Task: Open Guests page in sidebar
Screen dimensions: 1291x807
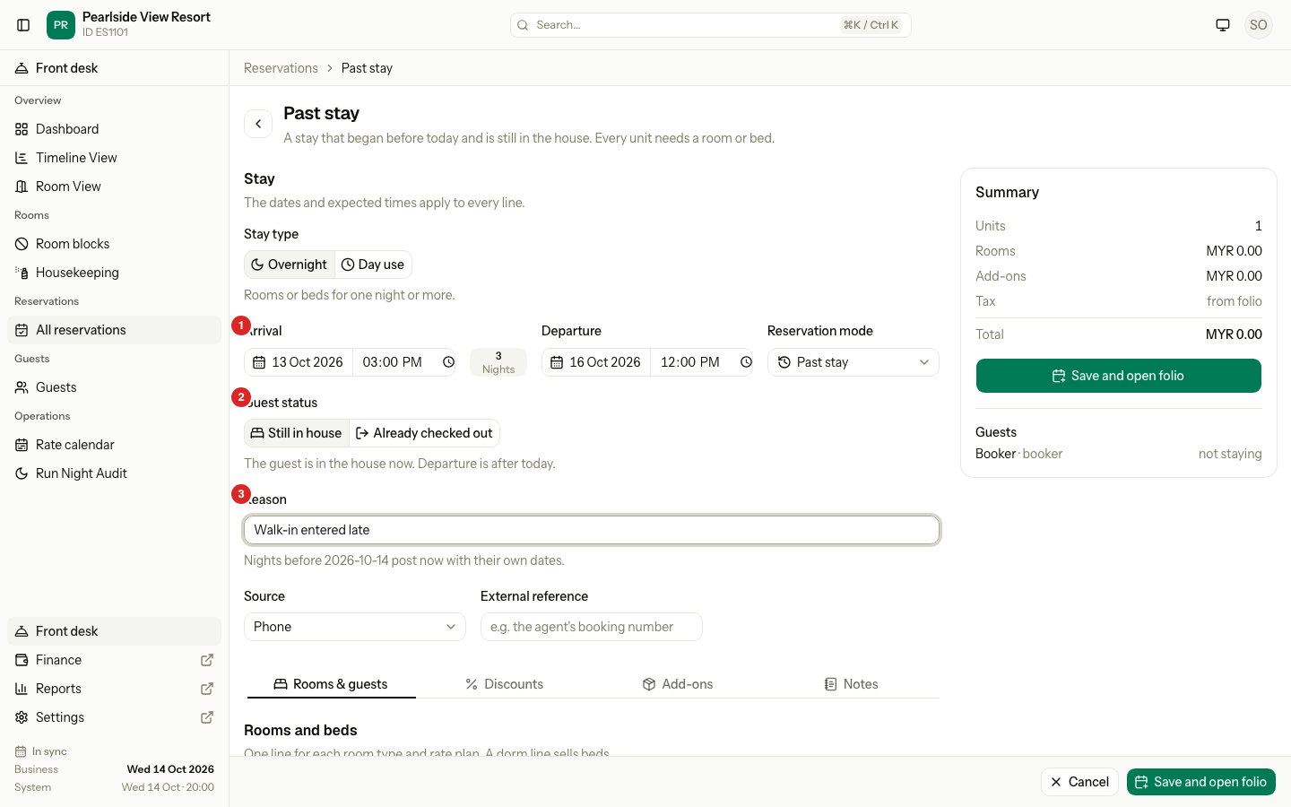Action: coord(114,387)
